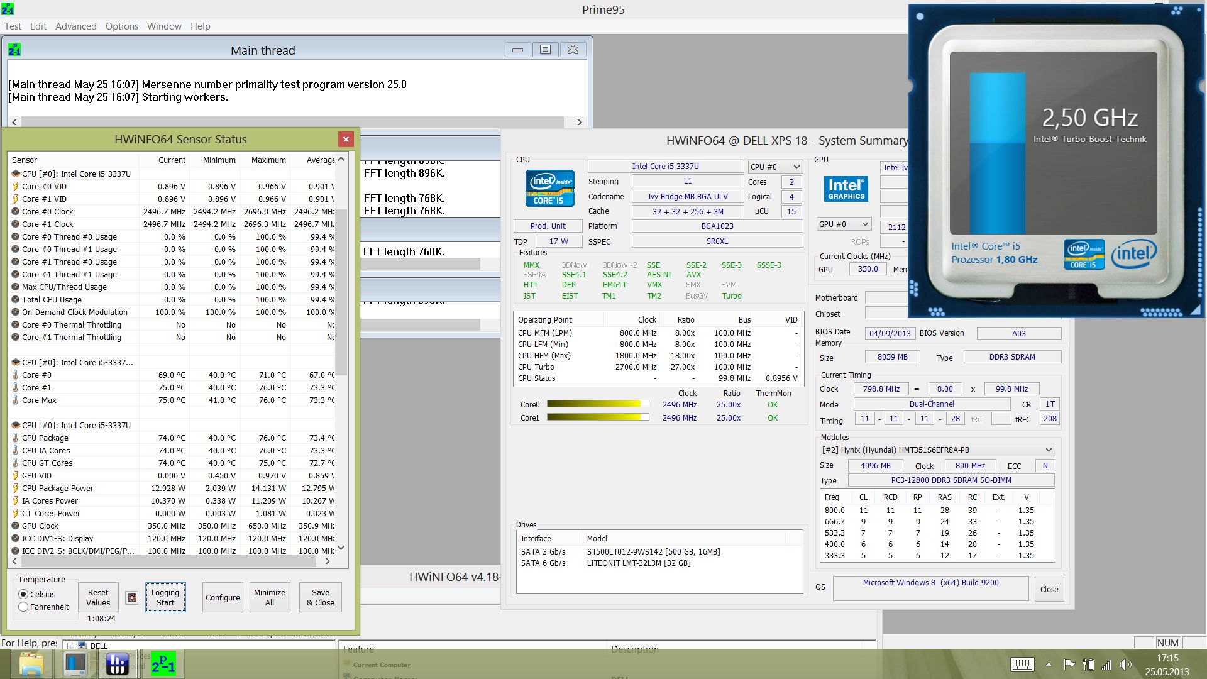Click the clock icon beside Core #0 Clock
The height and width of the screenshot is (679, 1207).
click(x=16, y=211)
